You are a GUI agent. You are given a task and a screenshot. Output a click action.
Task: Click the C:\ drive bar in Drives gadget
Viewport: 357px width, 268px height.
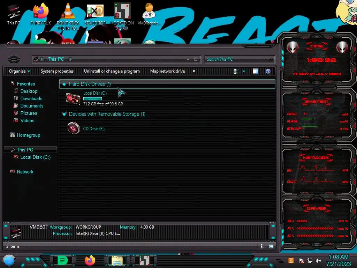click(302, 221)
